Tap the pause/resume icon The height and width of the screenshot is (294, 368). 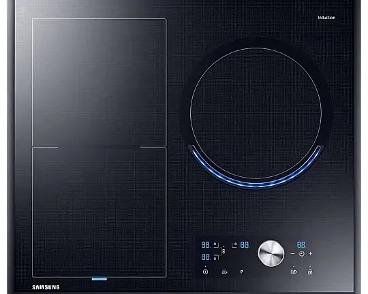(x=294, y=272)
